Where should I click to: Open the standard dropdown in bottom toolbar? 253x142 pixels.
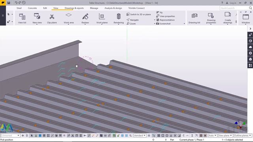click(x=140, y=136)
